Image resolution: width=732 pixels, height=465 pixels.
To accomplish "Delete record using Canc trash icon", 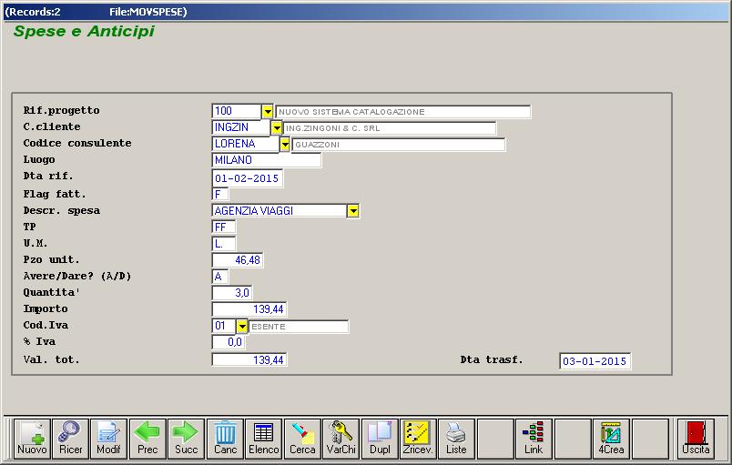I will 225,439.
